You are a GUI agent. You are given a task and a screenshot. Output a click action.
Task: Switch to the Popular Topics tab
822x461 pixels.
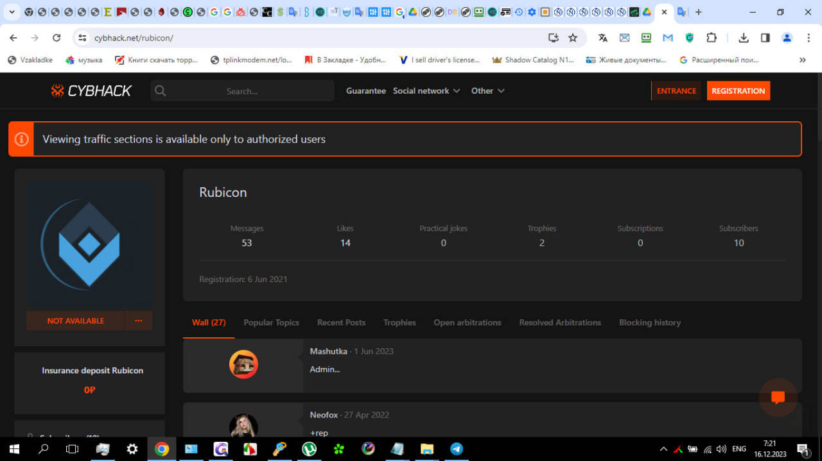[x=271, y=323]
